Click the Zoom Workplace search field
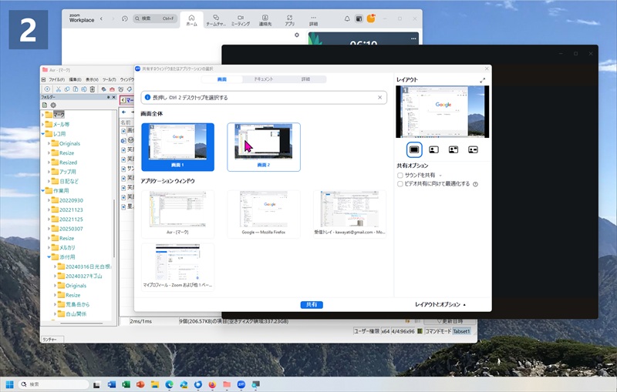 155,18
